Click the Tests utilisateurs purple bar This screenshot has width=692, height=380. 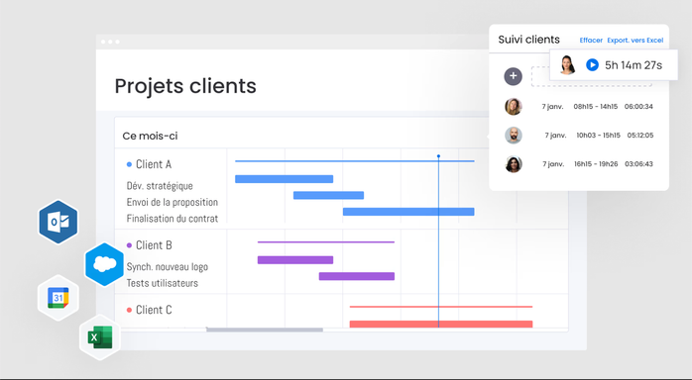coord(357,276)
